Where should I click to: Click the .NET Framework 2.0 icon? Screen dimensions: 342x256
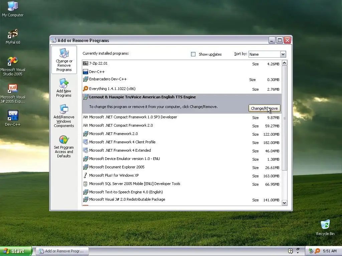85,134
